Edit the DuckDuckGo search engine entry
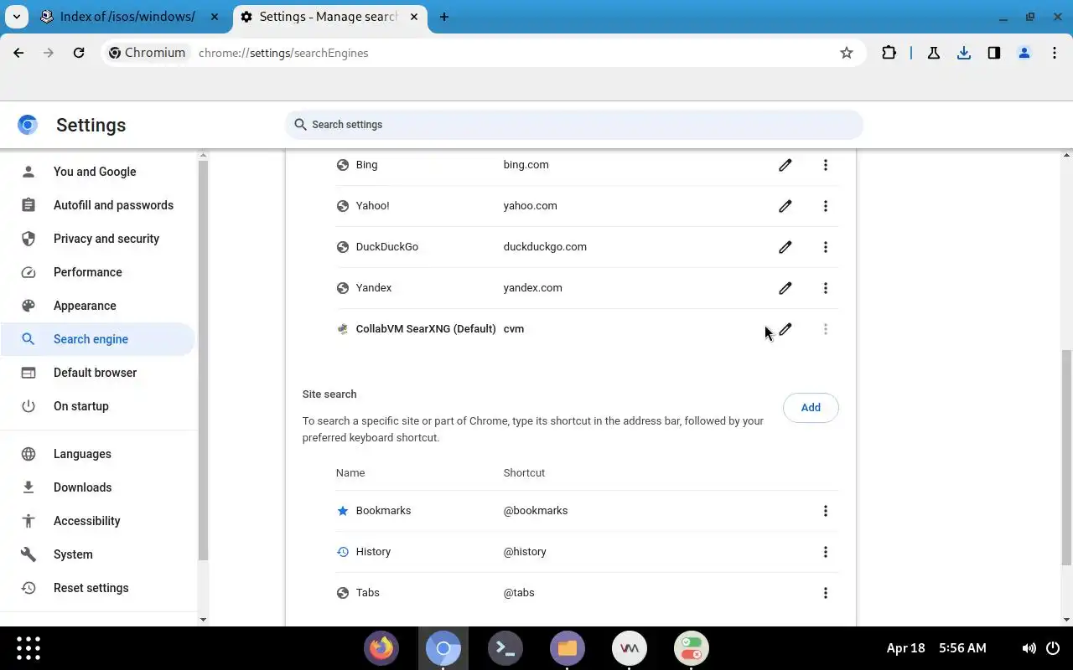This screenshot has height=670, width=1073. pyautogui.click(x=785, y=247)
